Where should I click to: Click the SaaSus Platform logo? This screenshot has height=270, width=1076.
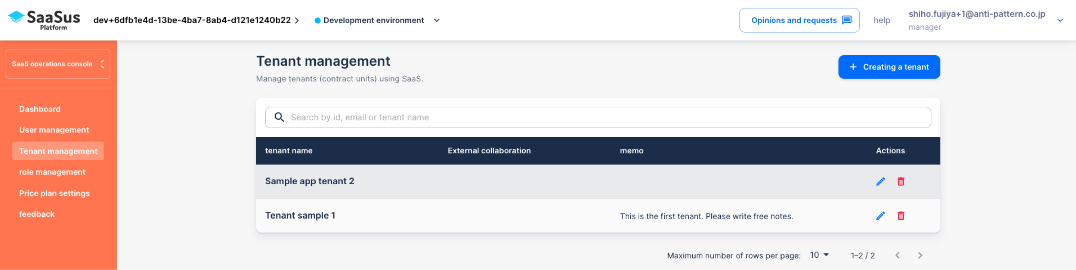click(x=44, y=20)
